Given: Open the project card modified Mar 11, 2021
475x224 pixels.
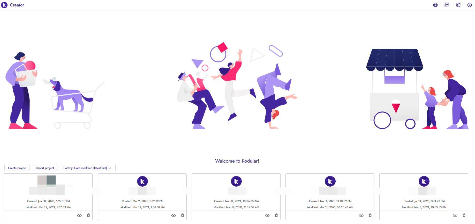Looking at the screenshot, I should pos(330,192).
